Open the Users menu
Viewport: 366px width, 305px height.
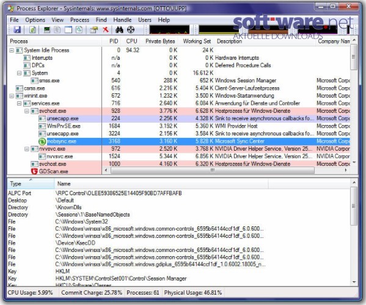(x=145, y=20)
